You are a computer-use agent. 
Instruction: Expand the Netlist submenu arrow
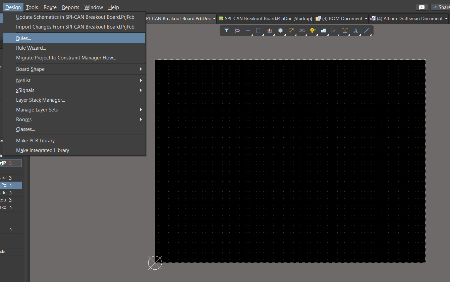click(x=141, y=81)
